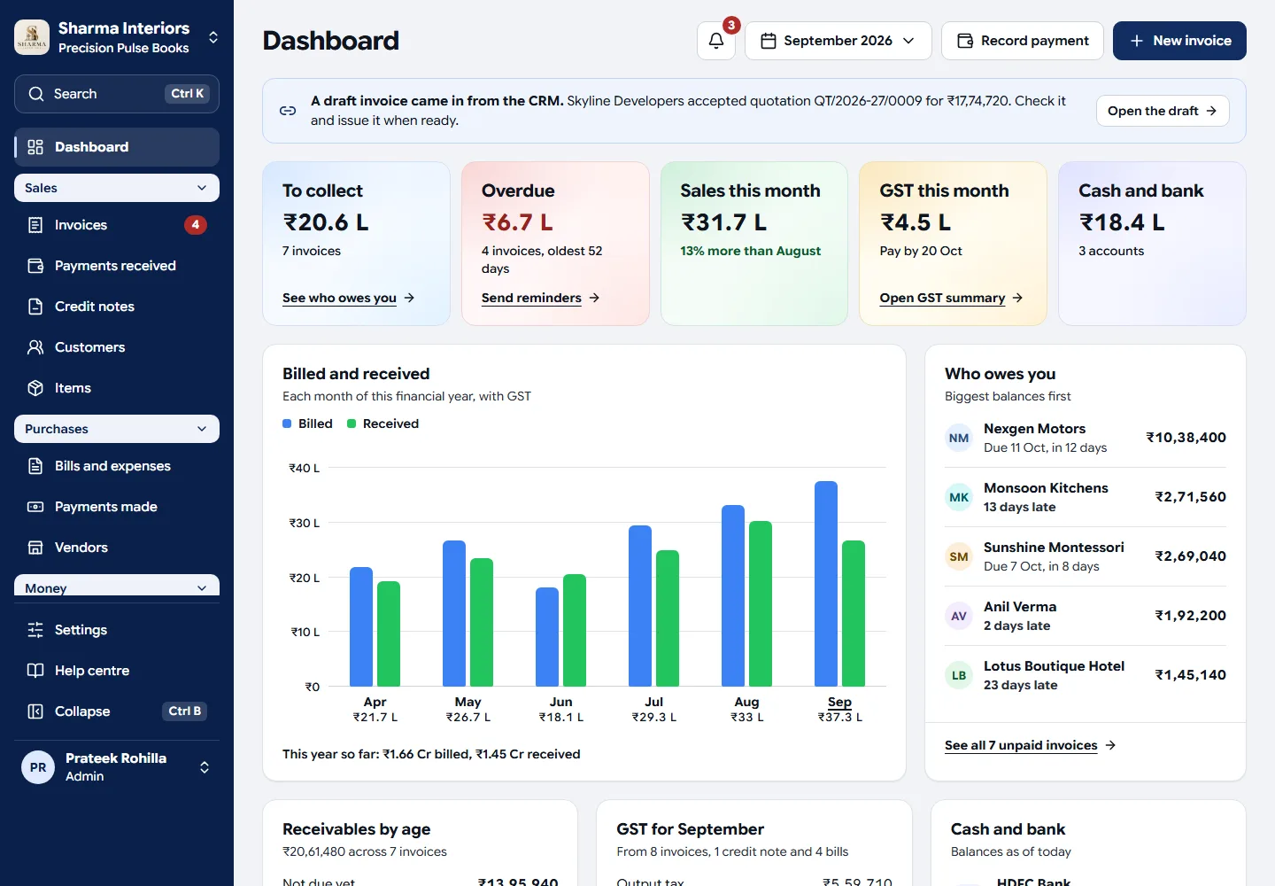Open the September 2026 period dropdown
The width and height of the screenshot is (1275, 886).
click(838, 41)
